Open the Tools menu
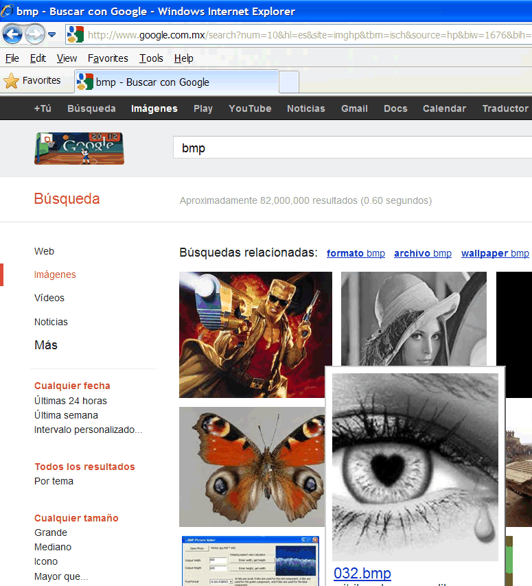 pos(151,58)
